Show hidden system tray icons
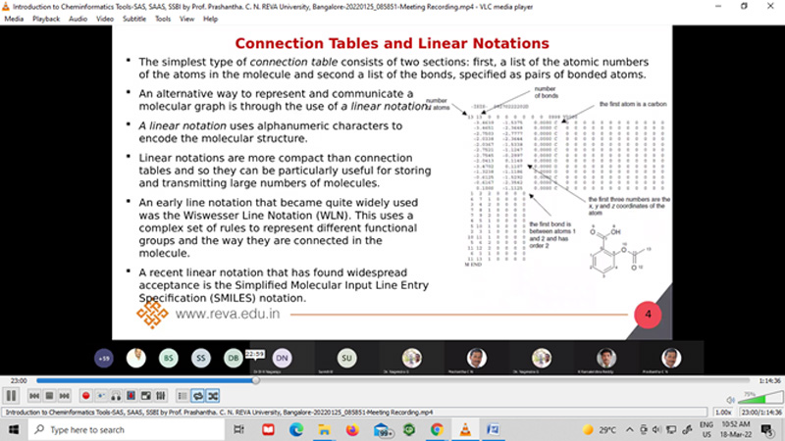The image size is (785, 441). [x=630, y=430]
